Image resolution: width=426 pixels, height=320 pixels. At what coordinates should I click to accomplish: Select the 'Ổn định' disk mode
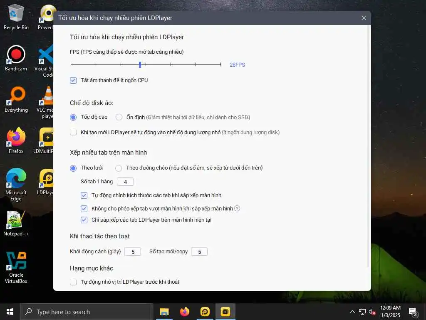point(119,117)
